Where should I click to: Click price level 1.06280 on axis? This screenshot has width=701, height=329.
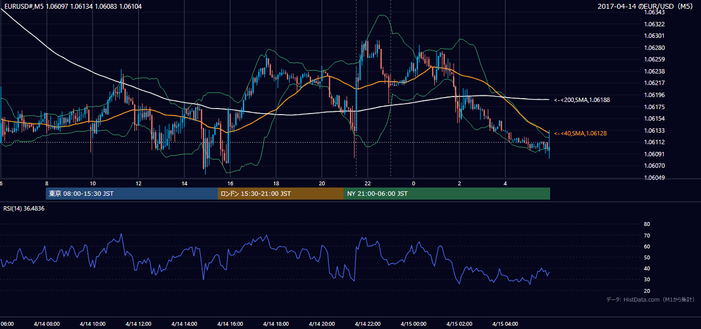click(x=654, y=48)
